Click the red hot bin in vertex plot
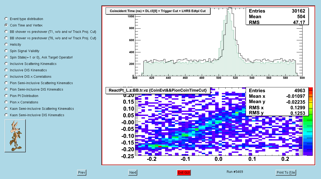The width and height of the screenshot is (321, 179). (160, 147)
